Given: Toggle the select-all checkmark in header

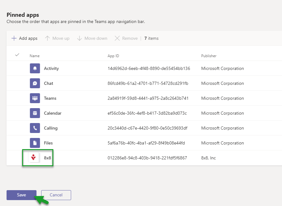Looking at the screenshot, I should 17,55.
